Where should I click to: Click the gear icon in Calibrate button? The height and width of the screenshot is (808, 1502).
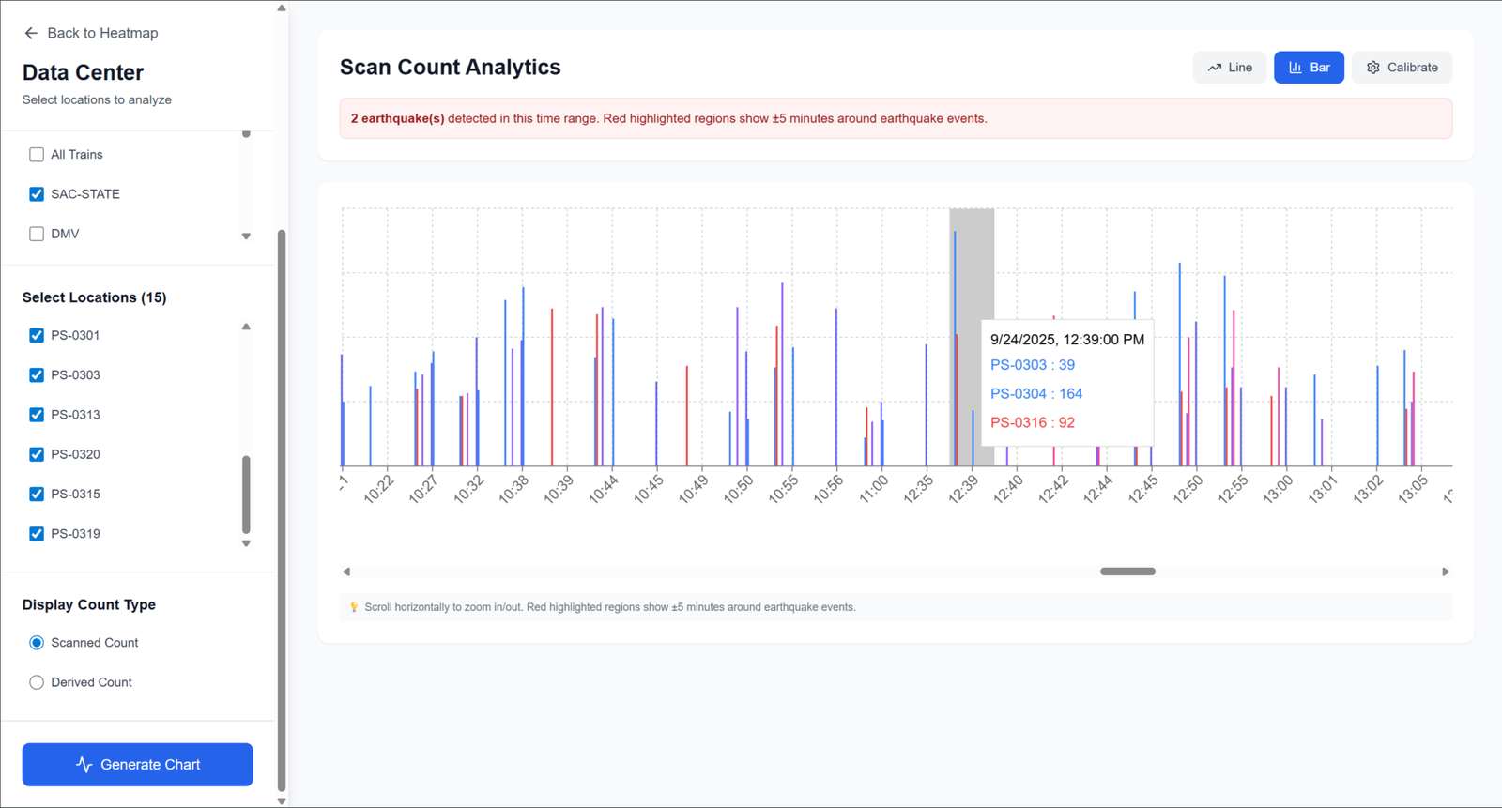click(x=1372, y=68)
